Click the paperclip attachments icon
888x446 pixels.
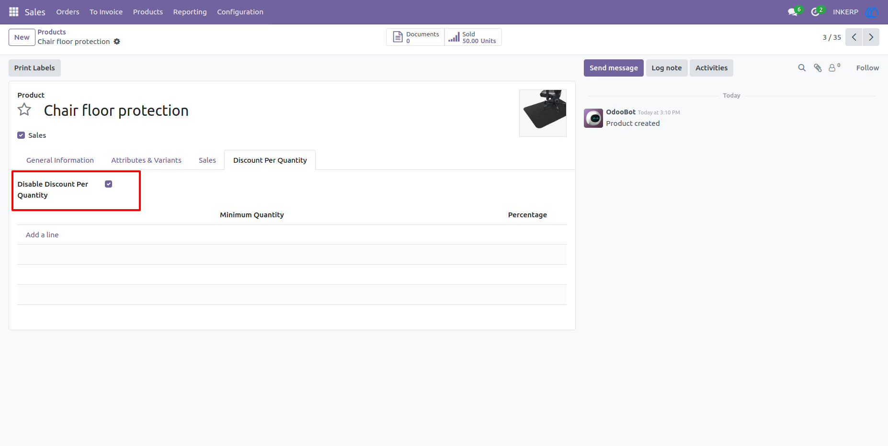point(818,68)
